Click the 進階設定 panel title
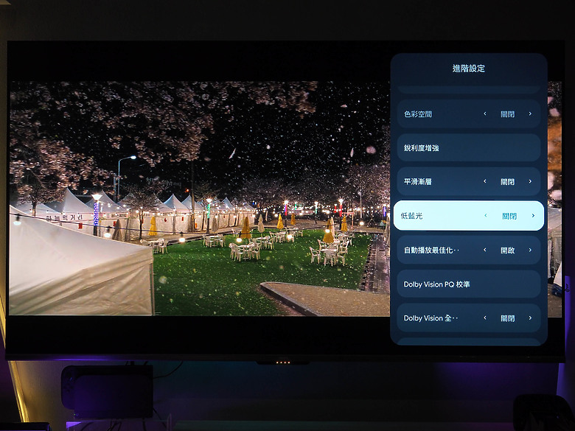This screenshot has height=431, width=575. tap(469, 69)
